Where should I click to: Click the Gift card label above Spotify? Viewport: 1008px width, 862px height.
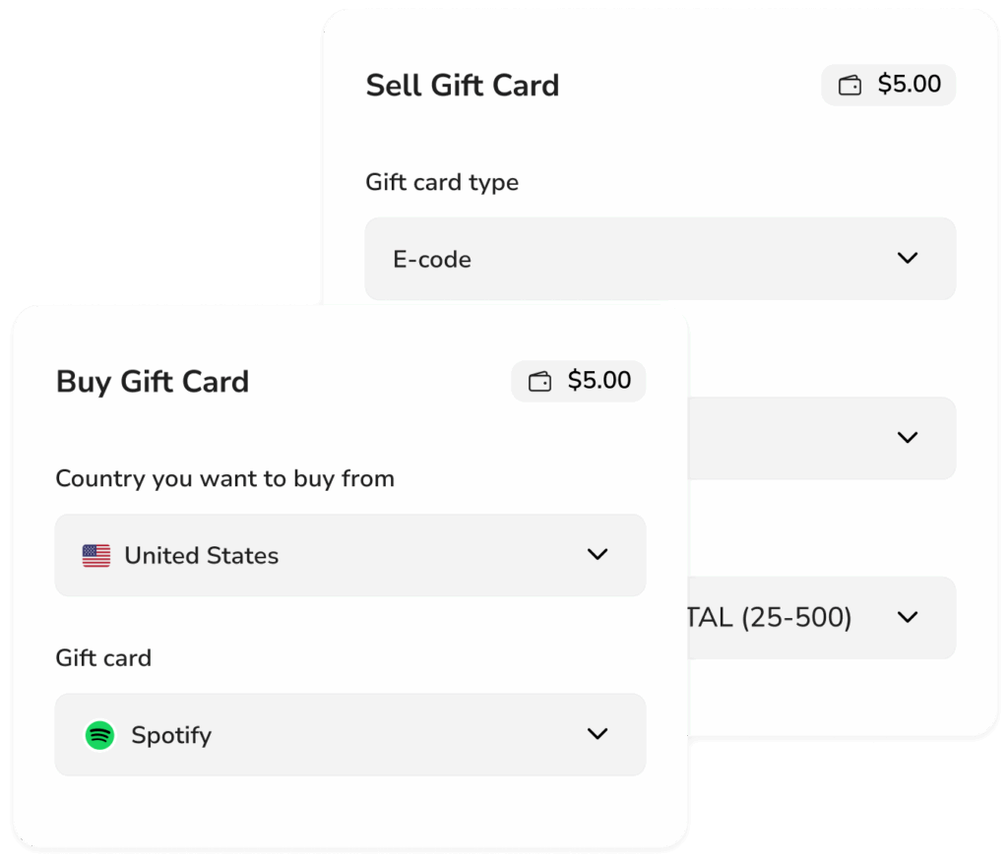pyautogui.click(x=103, y=657)
